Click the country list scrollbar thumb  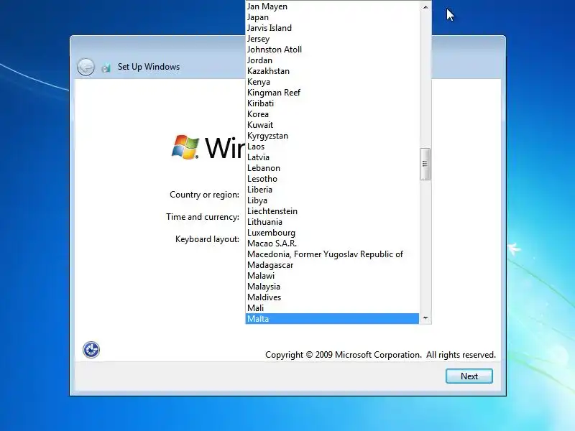click(425, 164)
